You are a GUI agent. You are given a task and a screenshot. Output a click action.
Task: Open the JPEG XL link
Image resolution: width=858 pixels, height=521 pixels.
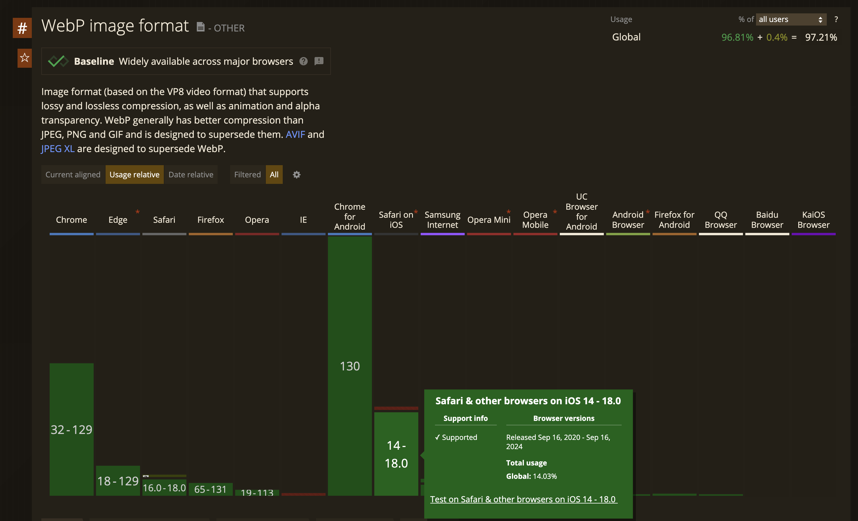coord(58,149)
